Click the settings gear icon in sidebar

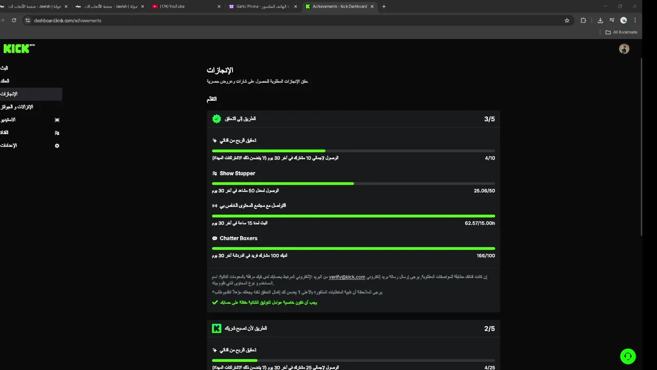point(57,145)
